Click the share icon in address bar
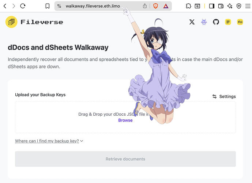 145,6
